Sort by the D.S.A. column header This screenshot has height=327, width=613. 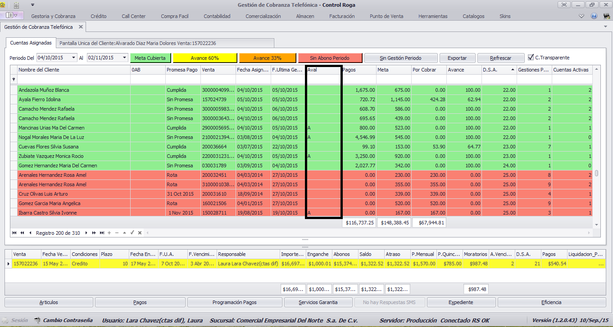click(x=499, y=70)
